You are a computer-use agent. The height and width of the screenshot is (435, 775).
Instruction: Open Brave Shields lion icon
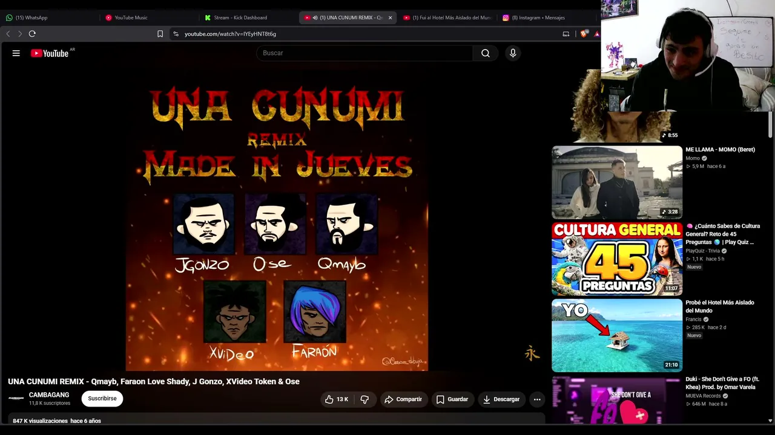click(x=584, y=34)
